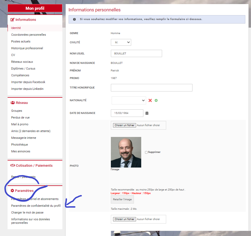This screenshot has width=251, height=236.
Task: Click Importer depuis Linkedin
Action: 27,89
